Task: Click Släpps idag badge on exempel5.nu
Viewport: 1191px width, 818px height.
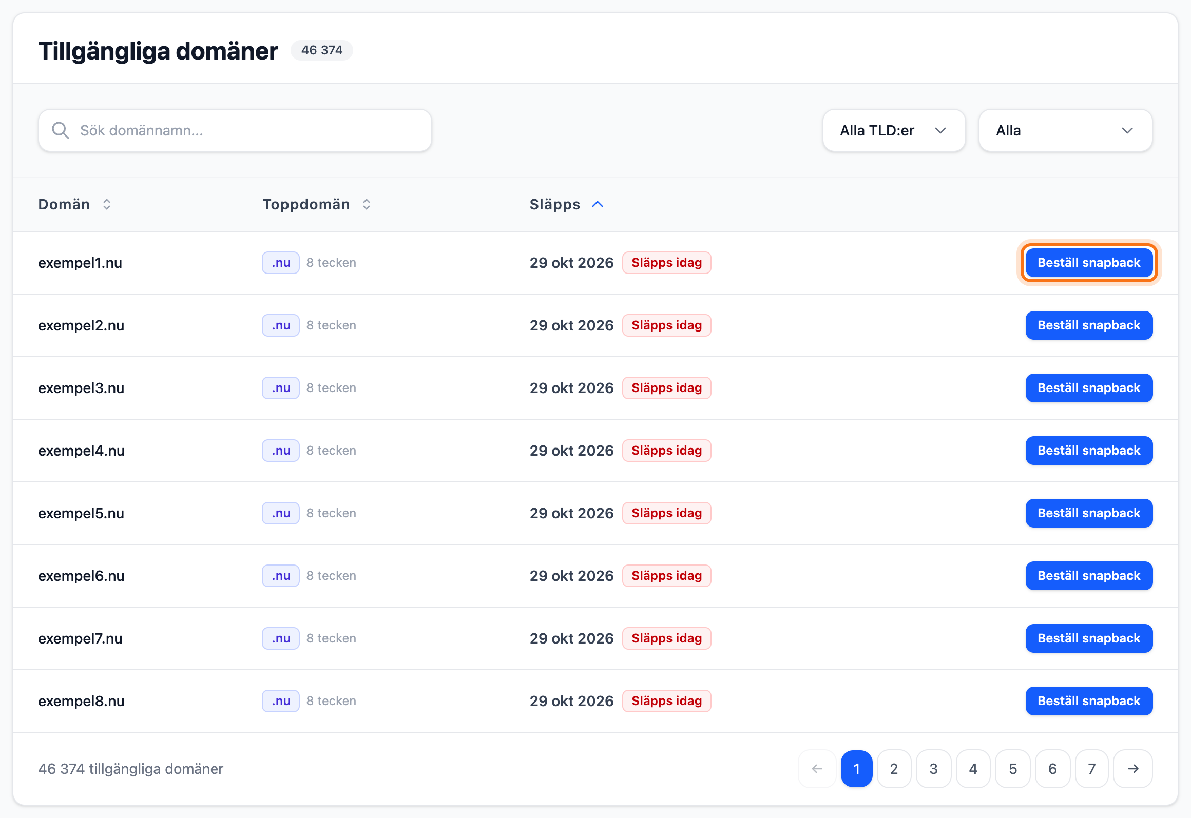Action: click(x=666, y=513)
